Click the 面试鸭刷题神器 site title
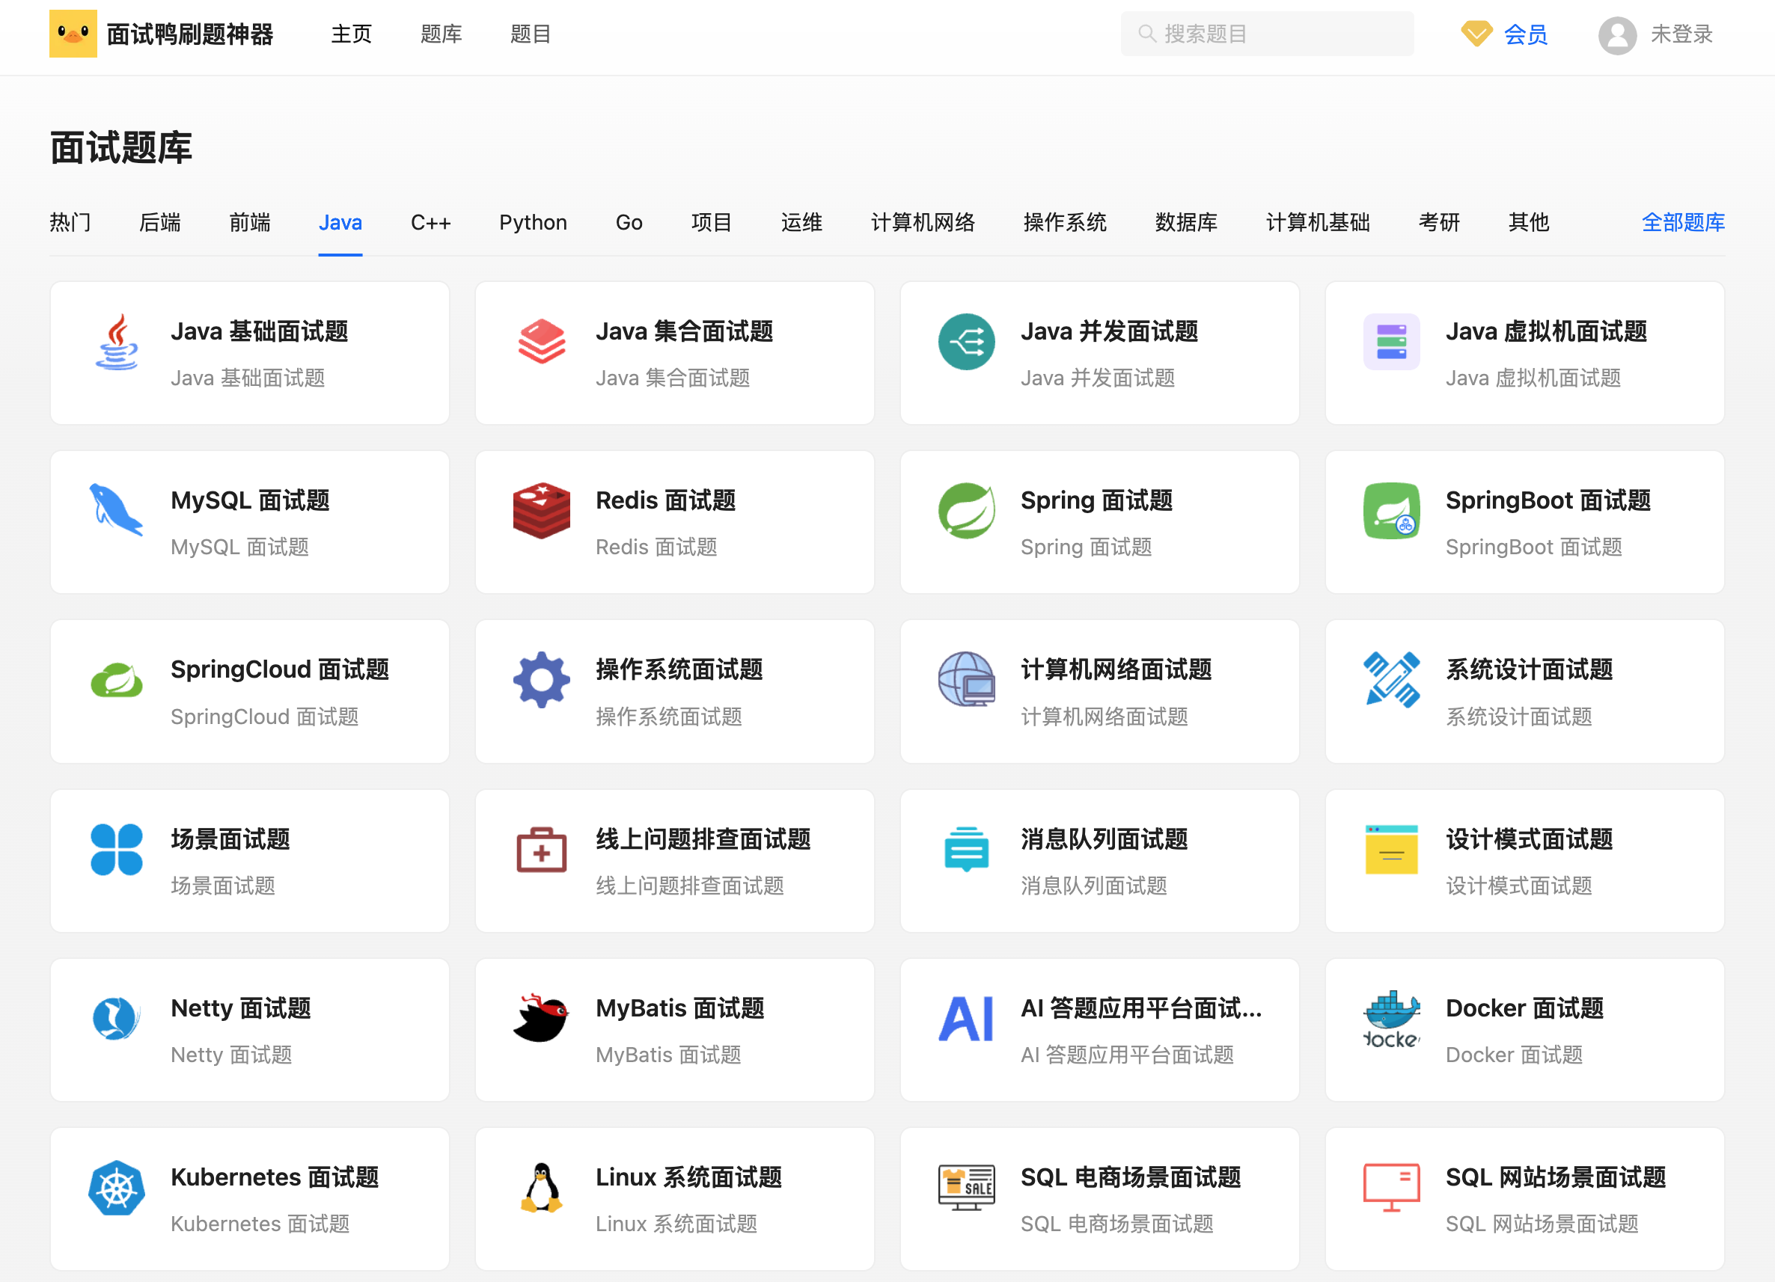 (x=189, y=34)
